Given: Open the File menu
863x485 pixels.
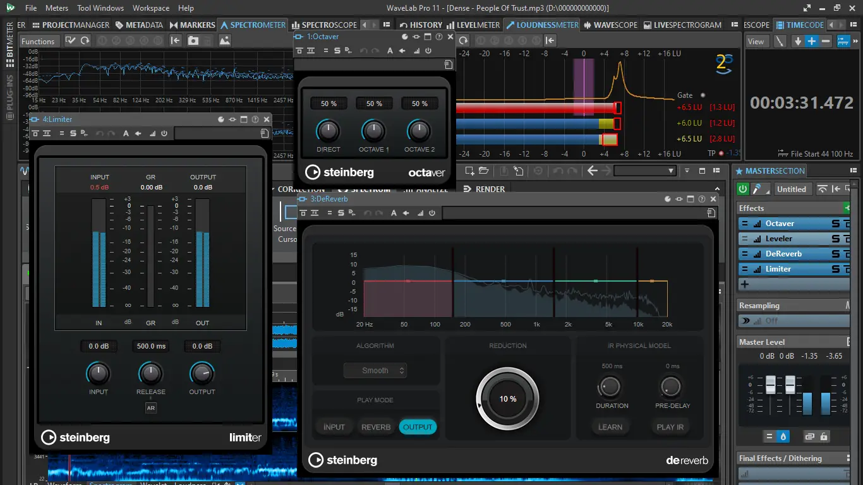Looking at the screenshot, I should click(31, 8).
